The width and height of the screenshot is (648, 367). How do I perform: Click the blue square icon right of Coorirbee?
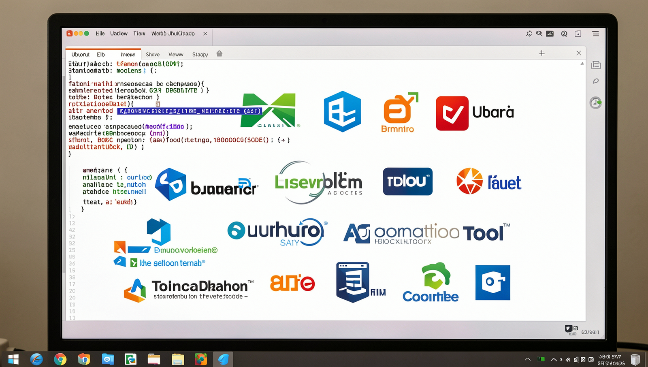pyautogui.click(x=492, y=283)
